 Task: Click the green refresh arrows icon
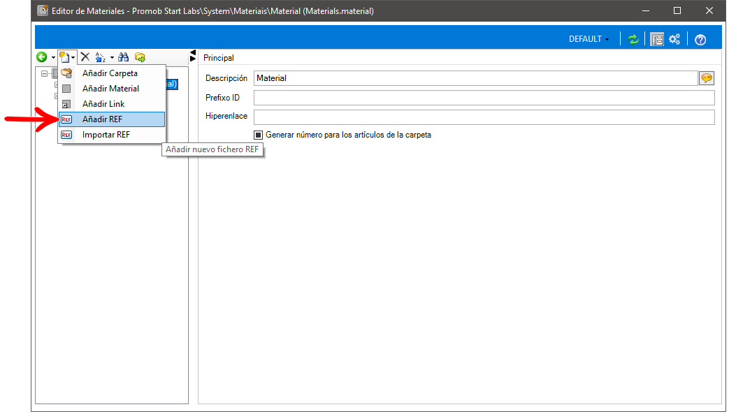pyautogui.click(x=633, y=40)
